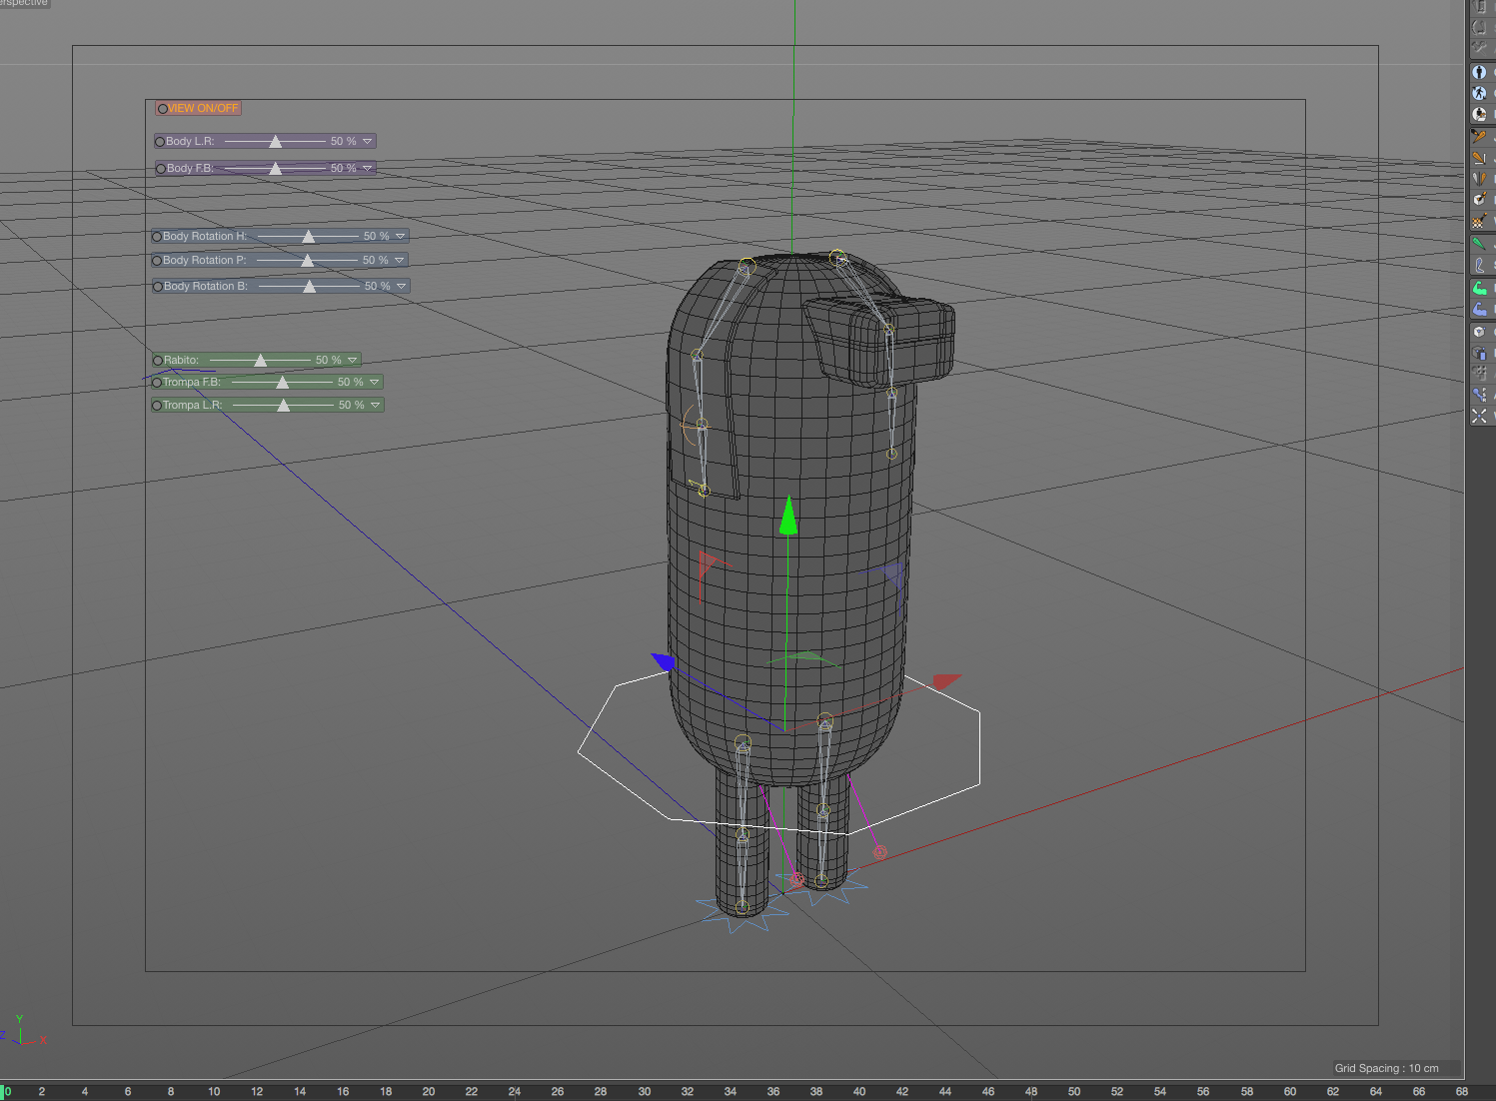This screenshot has height=1101, width=1496.
Task: Toggle keyframe circle for Body Rotation H
Action: pos(157,237)
